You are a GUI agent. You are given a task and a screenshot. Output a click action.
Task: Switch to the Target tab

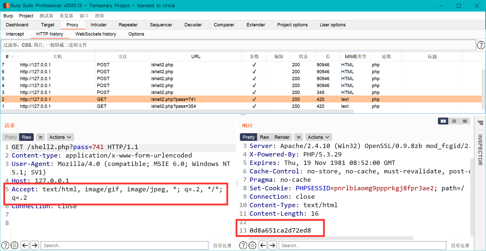pos(48,25)
